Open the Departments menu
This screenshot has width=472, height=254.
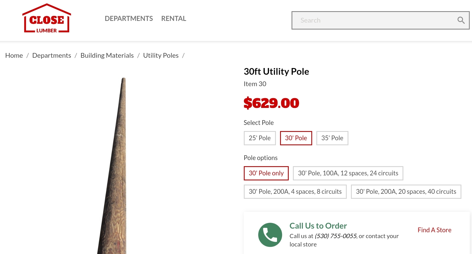click(129, 19)
